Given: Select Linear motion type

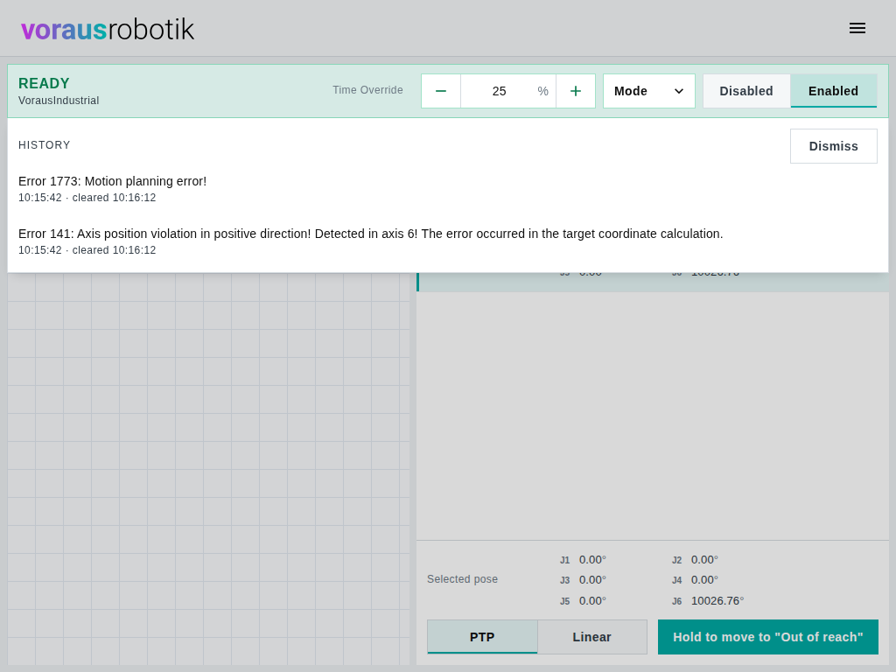Looking at the screenshot, I should (x=592, y=637).
